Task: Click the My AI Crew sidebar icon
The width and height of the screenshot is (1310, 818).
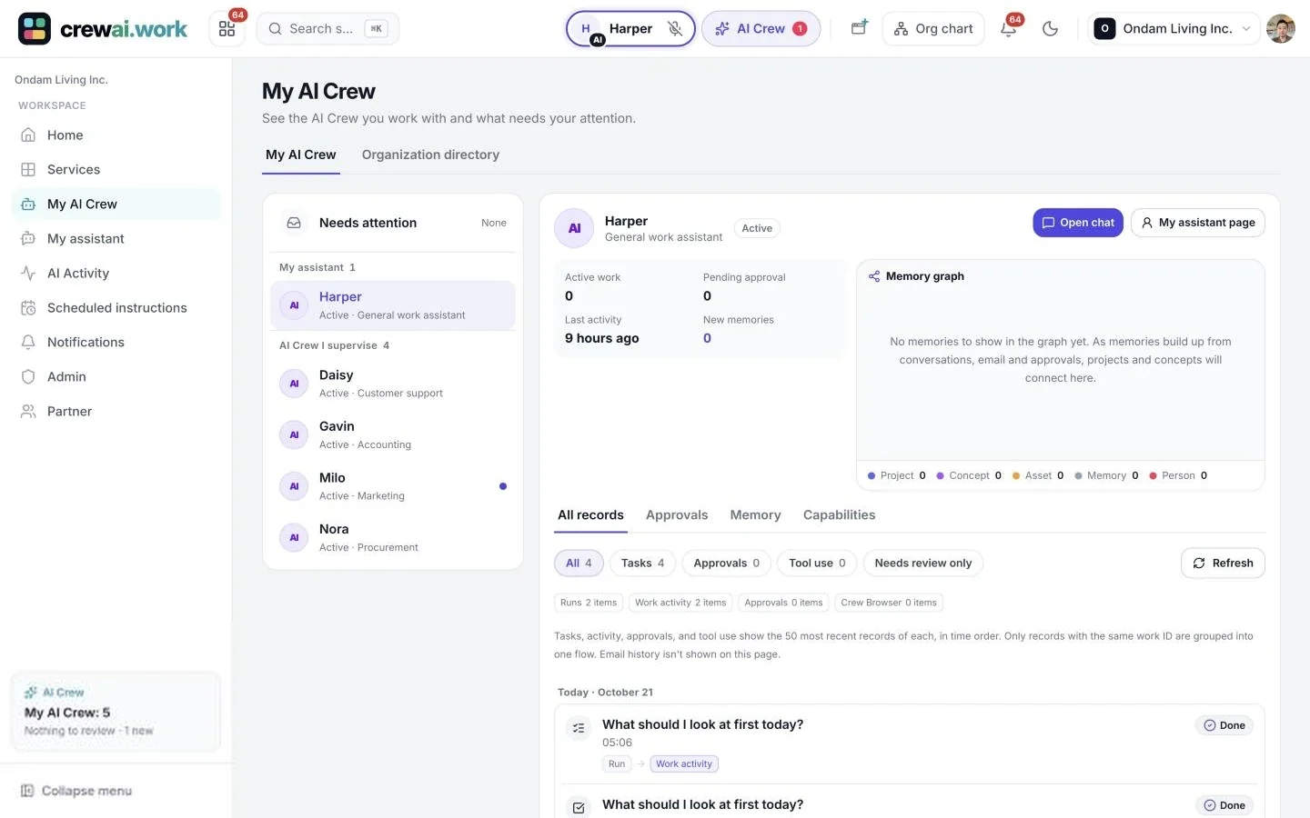Action: coord(28,204)
